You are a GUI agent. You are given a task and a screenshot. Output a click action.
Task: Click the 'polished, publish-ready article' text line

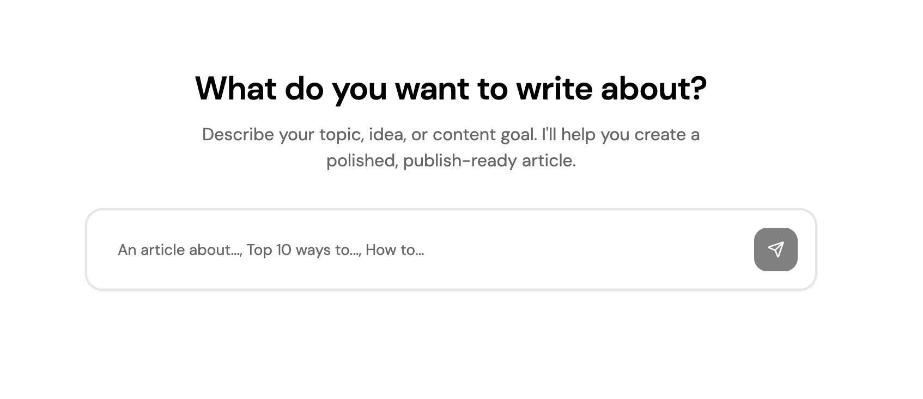[x=451, y=161]
